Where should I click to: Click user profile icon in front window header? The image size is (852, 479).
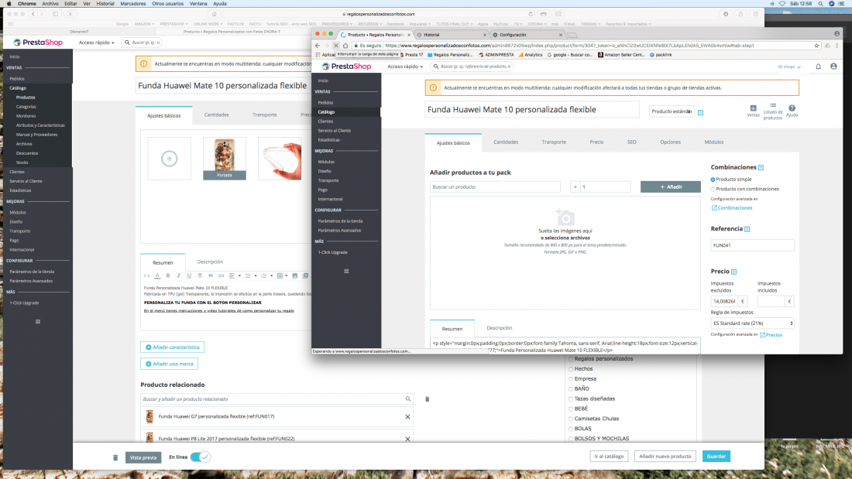(x=833, y=67)
